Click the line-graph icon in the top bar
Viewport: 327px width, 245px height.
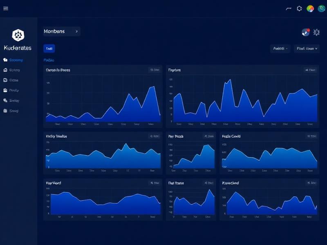tap(289, 9)
